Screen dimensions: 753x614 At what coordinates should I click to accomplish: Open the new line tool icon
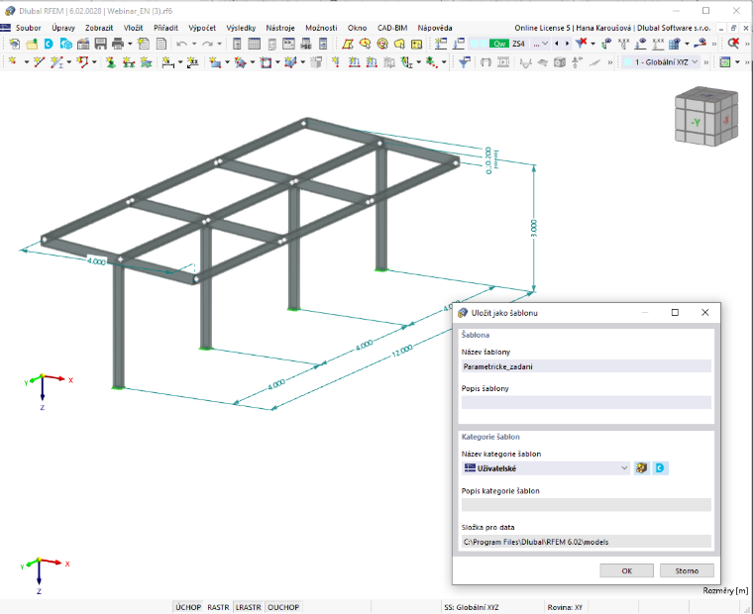[40, 62]
